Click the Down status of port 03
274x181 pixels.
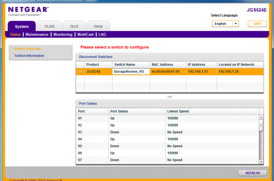115,132
